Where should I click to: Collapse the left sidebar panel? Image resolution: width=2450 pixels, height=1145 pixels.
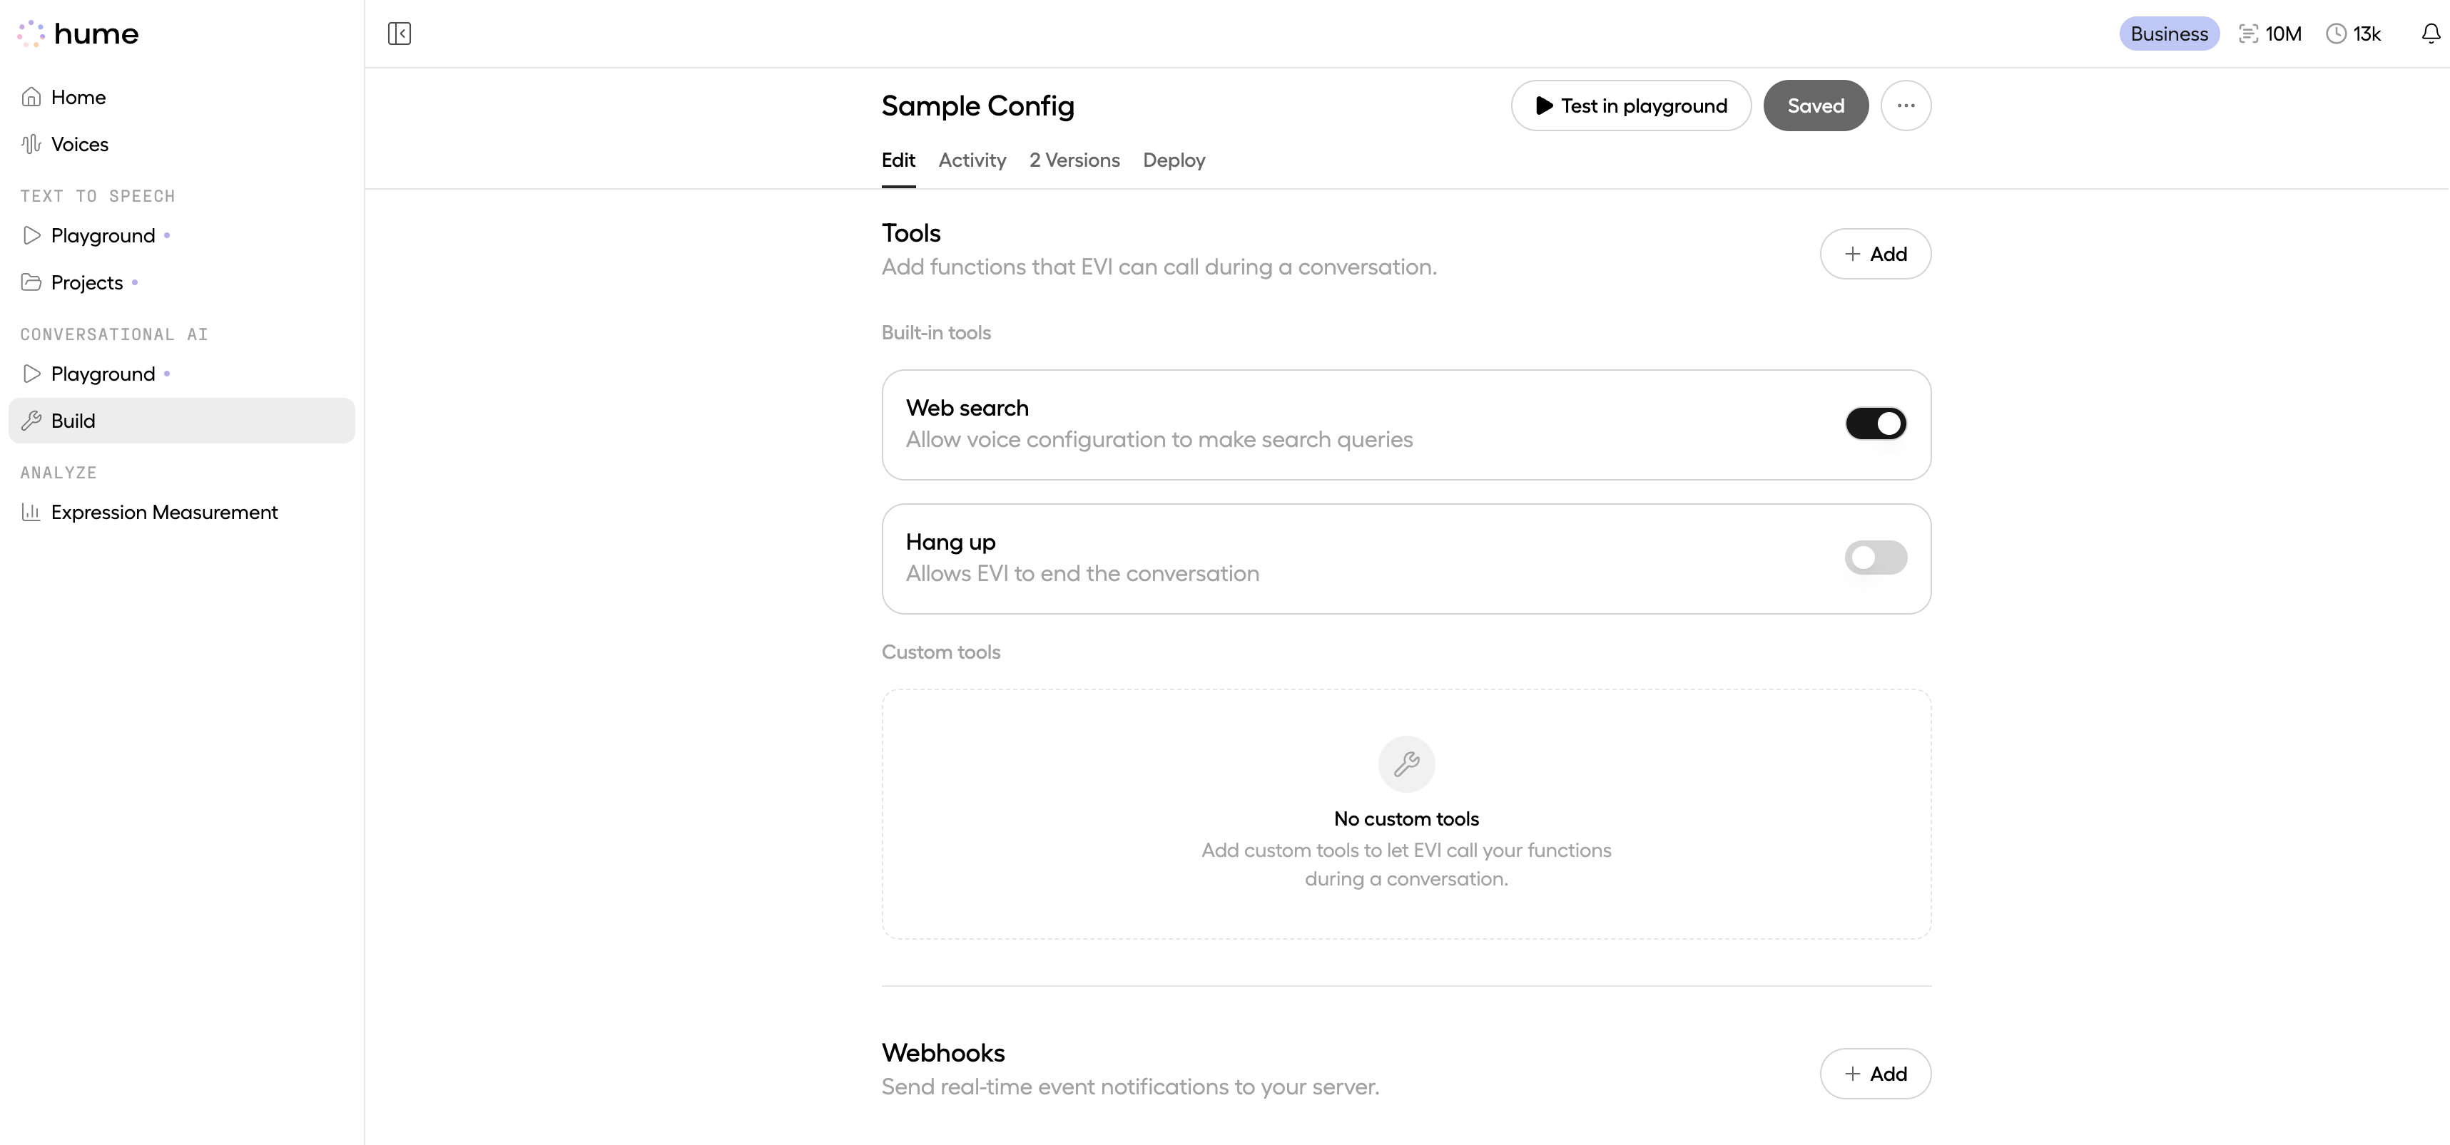[399, 34]
